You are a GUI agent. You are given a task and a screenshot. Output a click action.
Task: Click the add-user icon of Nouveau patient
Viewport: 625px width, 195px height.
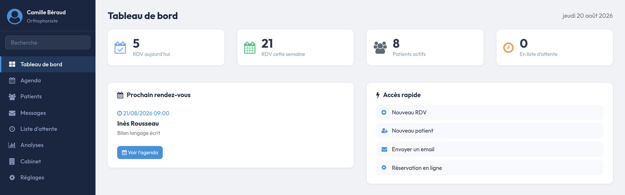pos(384,131)
